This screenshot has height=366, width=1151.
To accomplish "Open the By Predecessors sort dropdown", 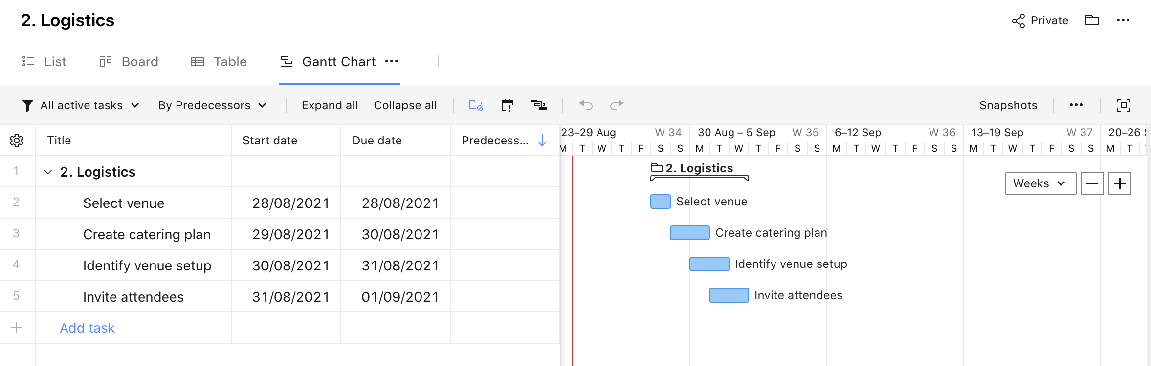I will 212,105.
